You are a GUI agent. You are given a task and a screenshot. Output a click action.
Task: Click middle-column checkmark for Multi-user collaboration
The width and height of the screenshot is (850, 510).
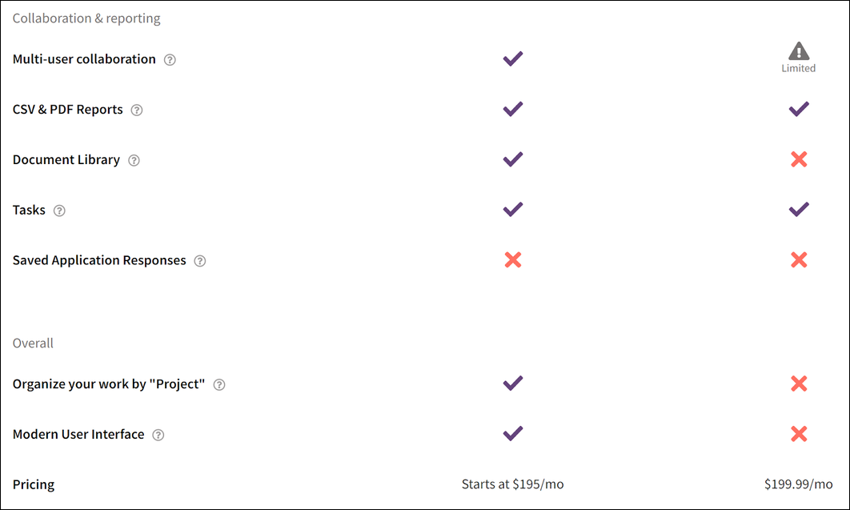click(513, 58)
